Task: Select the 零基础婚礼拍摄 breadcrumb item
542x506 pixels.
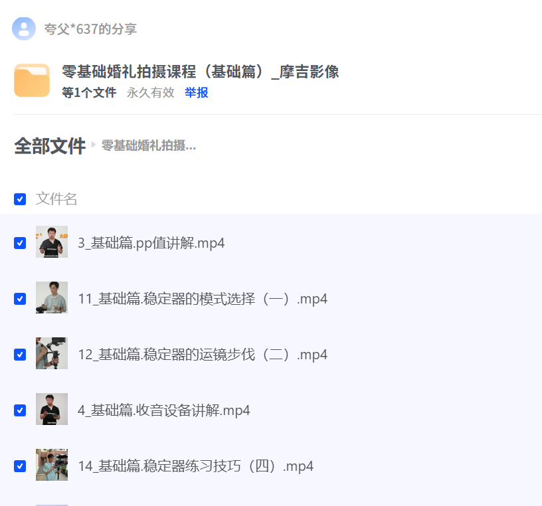Action: [147, 145]
